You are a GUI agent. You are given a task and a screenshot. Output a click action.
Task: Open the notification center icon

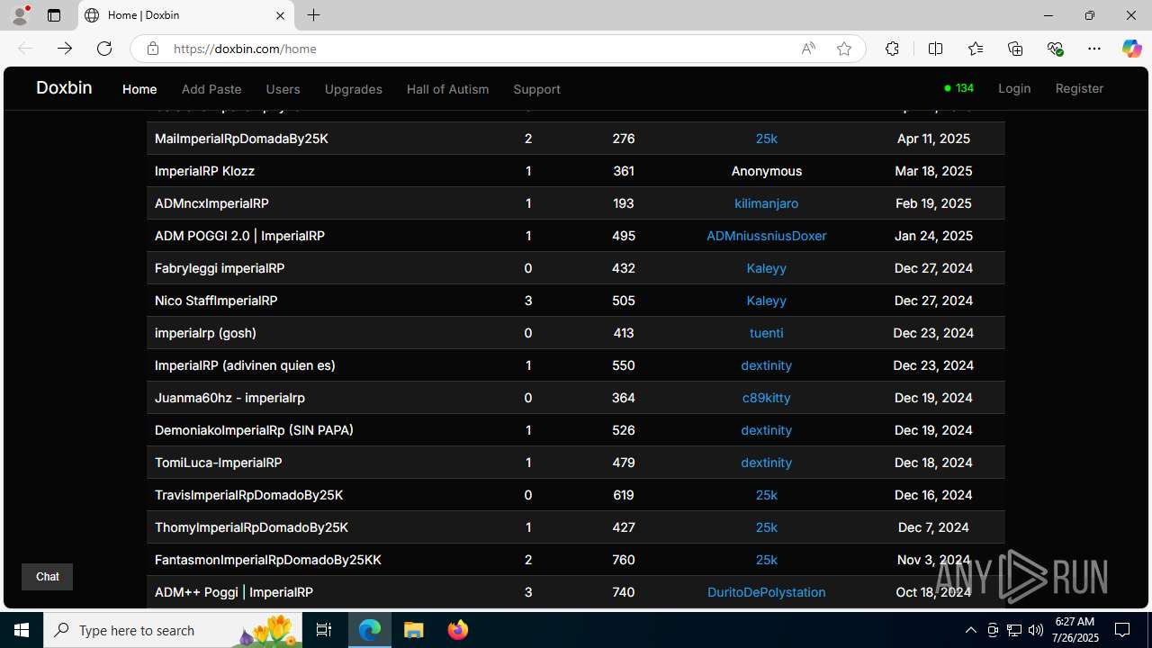click(x=1122, y=630)
